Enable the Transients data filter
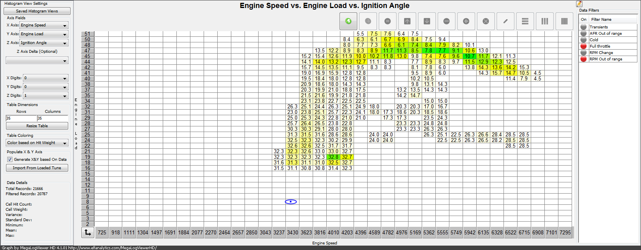Image resolution: width=641 pixels, height=250 pixels. pos(584,27)
